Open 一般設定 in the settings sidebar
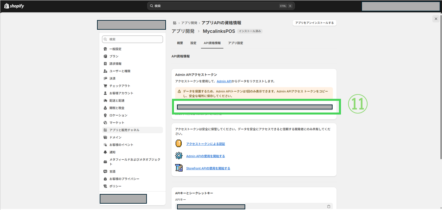Viewport: 442px width, 210px height. (115, 49)
